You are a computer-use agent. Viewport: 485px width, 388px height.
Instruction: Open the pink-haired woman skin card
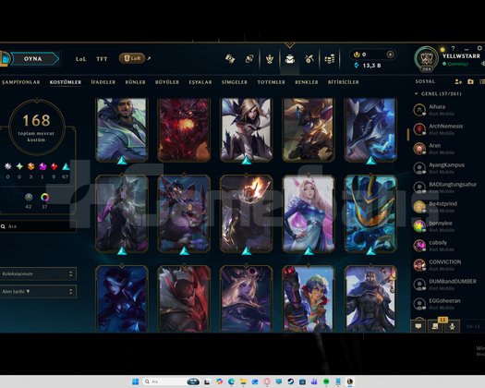coord(309,213)
